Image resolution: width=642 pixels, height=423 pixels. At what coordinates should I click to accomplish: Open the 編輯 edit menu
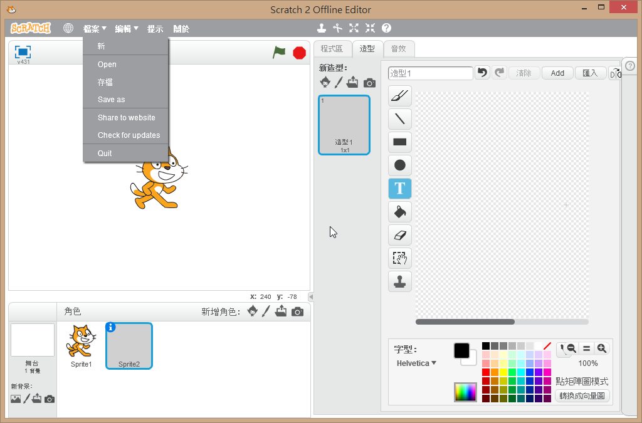pos(127,29)
